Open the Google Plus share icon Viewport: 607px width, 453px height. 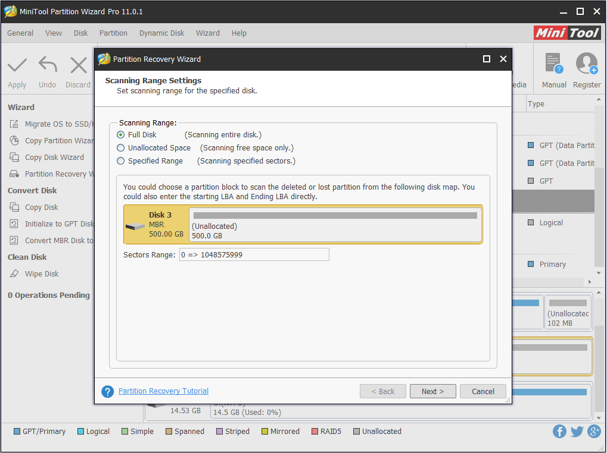click(x=594, y=431)
